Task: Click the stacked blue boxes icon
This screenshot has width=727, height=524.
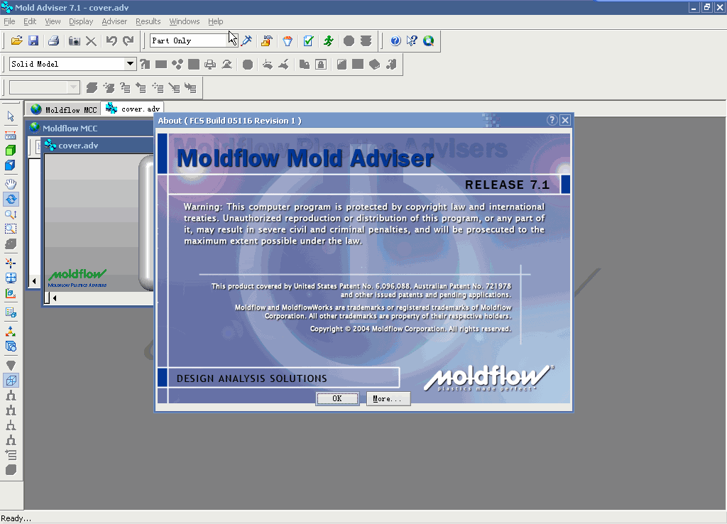Action: [11, 346]
